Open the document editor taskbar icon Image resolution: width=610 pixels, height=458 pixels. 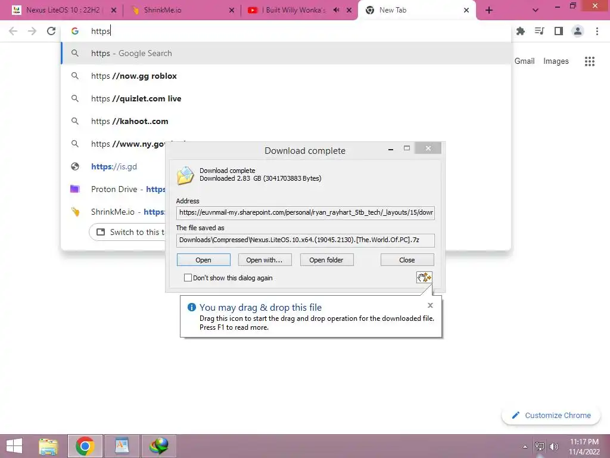coord(122,446)
